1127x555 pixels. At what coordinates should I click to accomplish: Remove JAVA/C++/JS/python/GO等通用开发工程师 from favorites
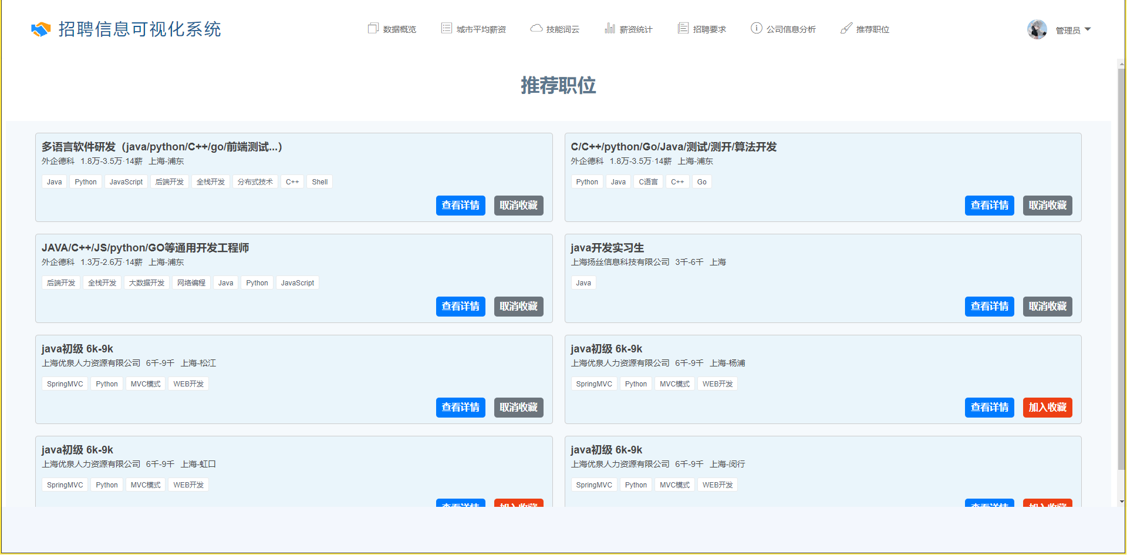point(519,307)
